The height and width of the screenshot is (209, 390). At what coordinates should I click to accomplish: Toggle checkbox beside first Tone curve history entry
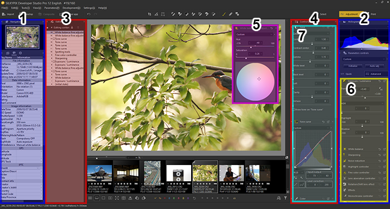click(x=53, y=39)
